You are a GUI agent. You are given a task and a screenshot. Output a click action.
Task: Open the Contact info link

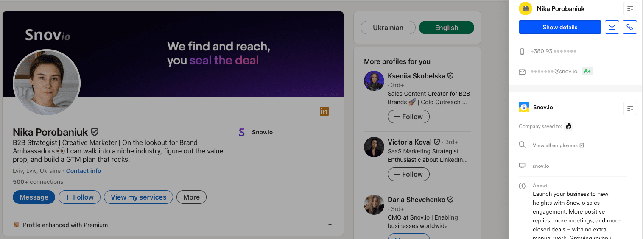click(x=84, y=171)
